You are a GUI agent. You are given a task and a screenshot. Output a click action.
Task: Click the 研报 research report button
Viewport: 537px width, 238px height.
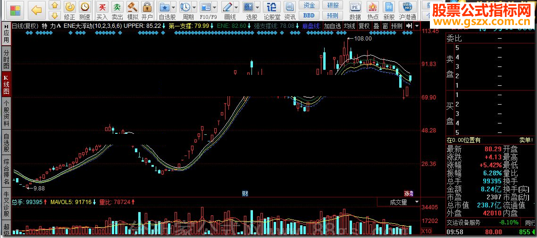[x=333, y=5]
